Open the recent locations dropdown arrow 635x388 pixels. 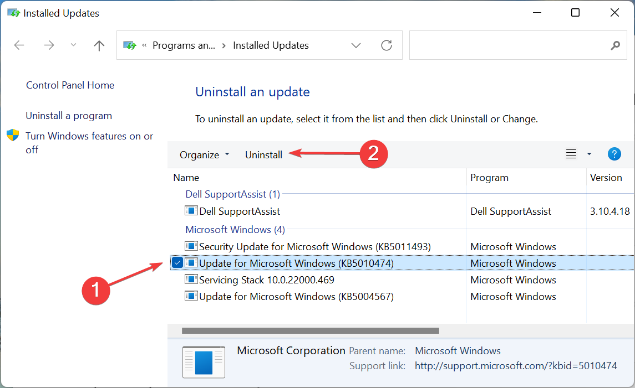pyautogui.click(x=73, y=45)
